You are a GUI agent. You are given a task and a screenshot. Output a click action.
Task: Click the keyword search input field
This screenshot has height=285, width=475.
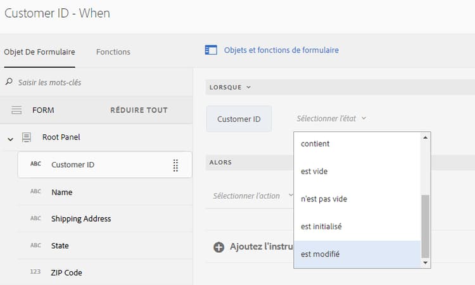[95, 82]
